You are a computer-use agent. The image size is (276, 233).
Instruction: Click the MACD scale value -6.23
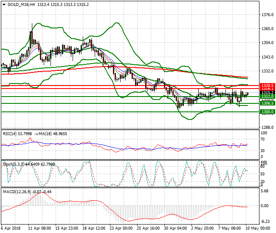click(265, 222)
